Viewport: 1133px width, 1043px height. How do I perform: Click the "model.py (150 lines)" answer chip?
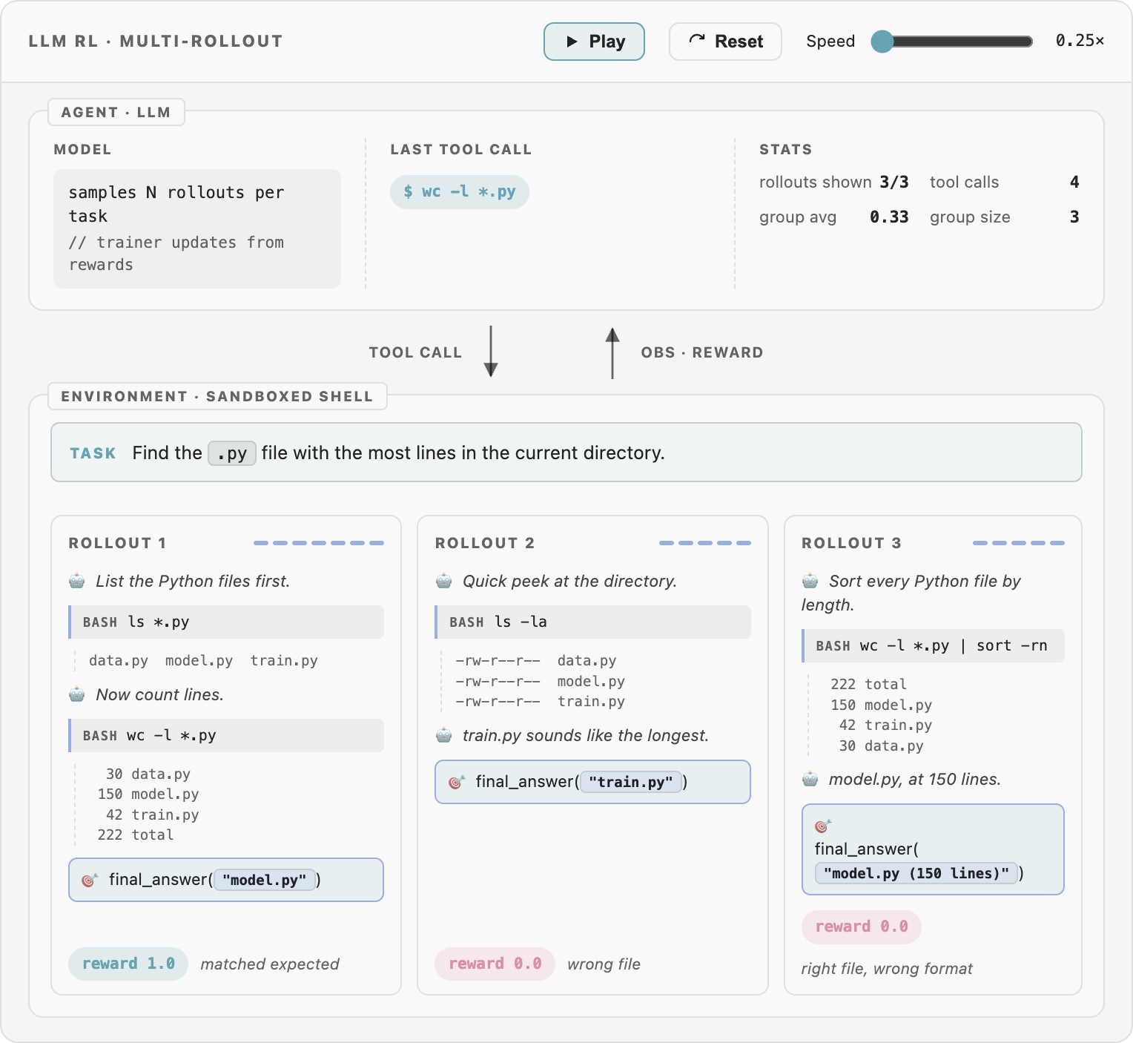pos(916,873)
